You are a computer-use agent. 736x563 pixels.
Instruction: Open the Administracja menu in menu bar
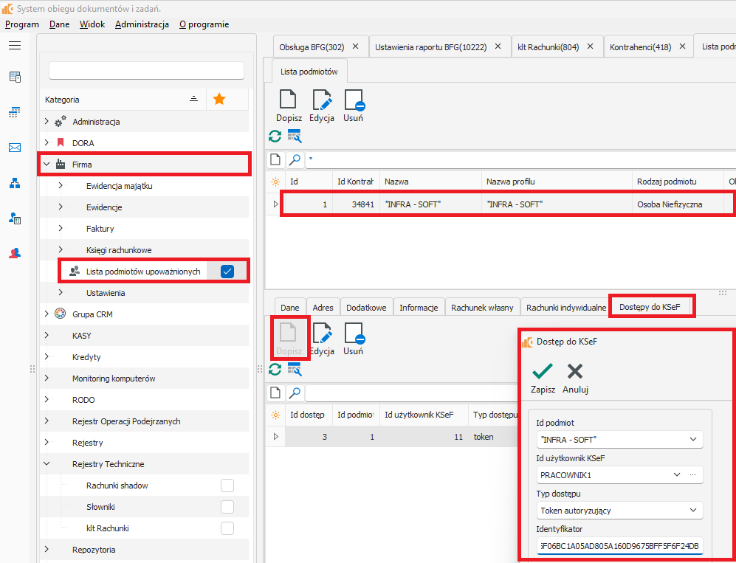142,24
